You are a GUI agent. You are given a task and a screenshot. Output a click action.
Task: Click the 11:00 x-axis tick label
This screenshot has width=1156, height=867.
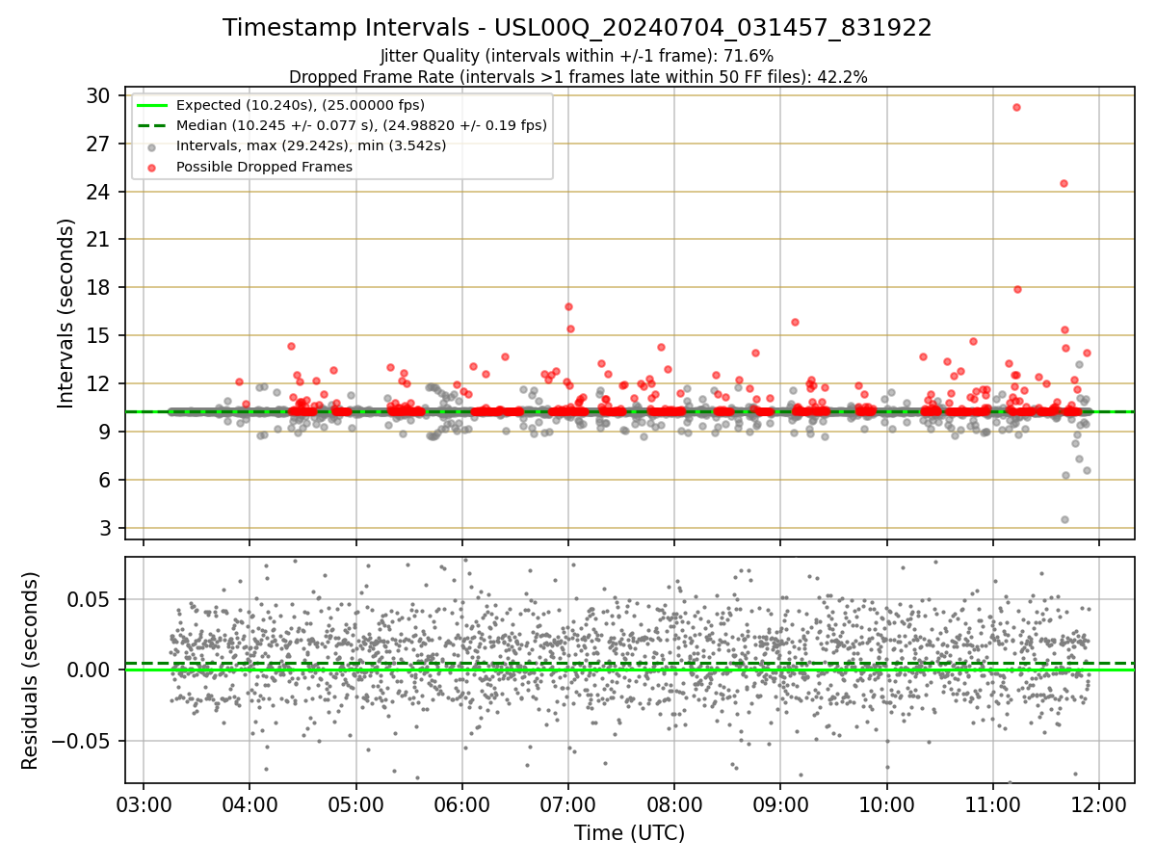[993, 803]
